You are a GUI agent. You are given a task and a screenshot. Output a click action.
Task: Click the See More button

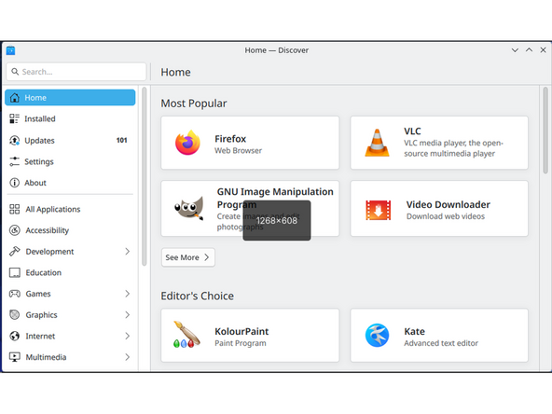[188, 257]
